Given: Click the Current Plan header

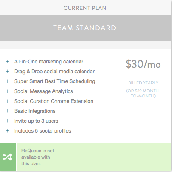Looking at the screenshot, I should (85, 8).
